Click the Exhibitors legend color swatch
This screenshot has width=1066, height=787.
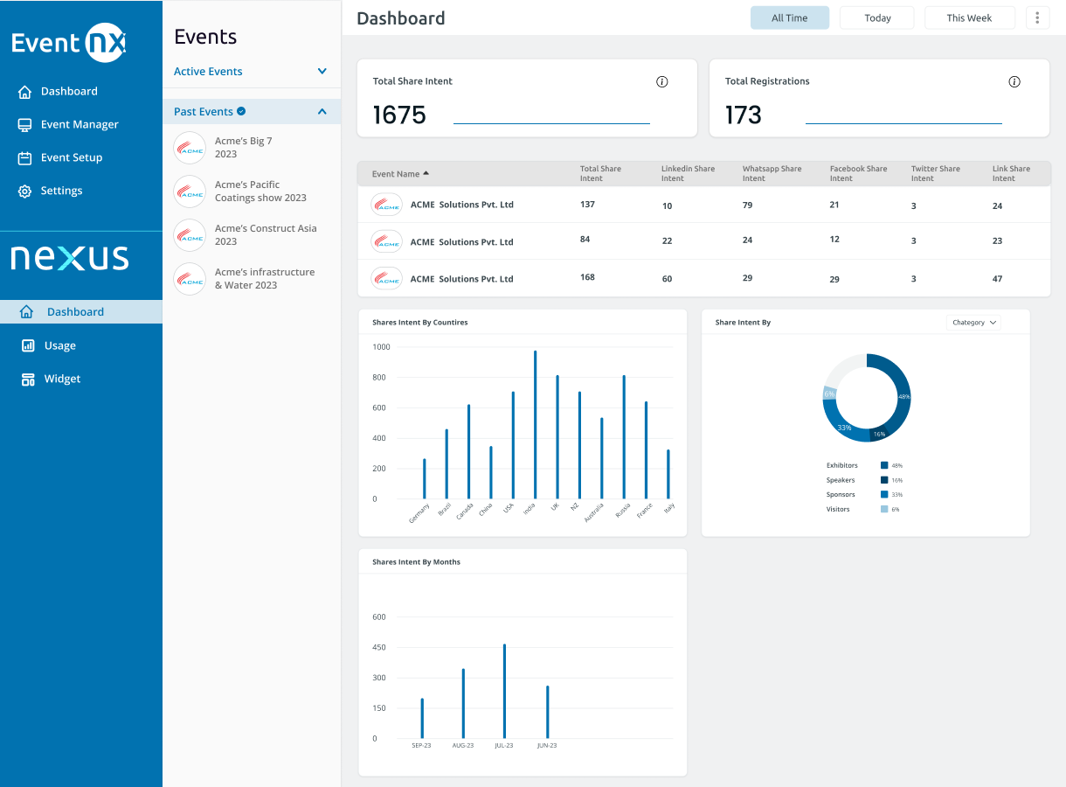click(x=884, y=466)
